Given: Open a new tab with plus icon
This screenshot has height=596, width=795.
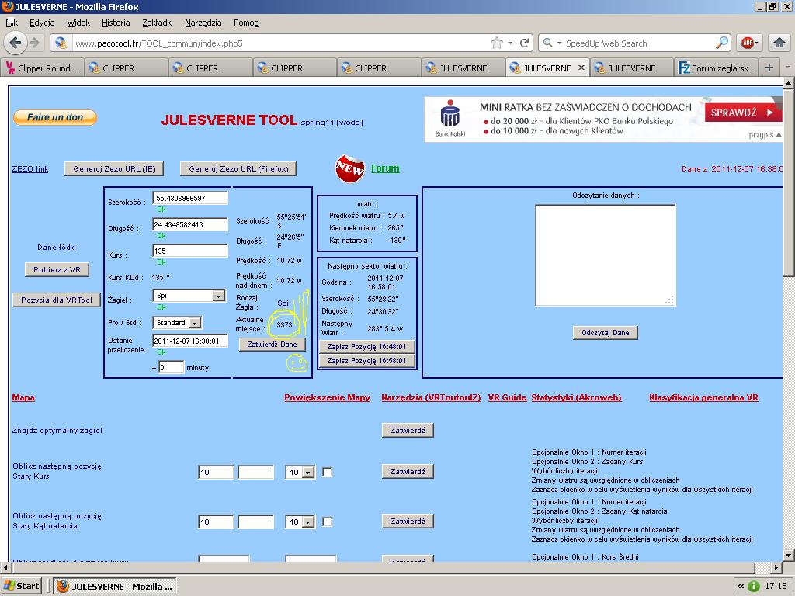Looking at the screenshot, I should pyautogui.click(x=769, y=68).
